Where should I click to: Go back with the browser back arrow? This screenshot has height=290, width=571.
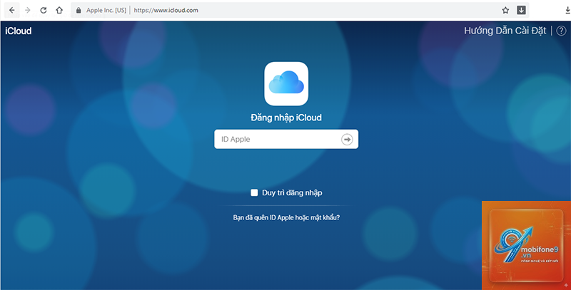coord(11,10)
